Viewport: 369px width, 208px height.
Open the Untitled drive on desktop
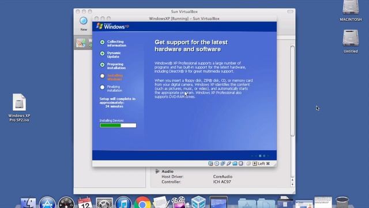351,41
